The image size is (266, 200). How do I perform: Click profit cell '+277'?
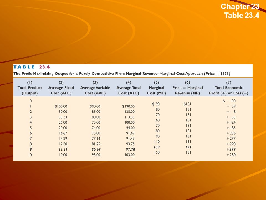[x=231, y=139]
